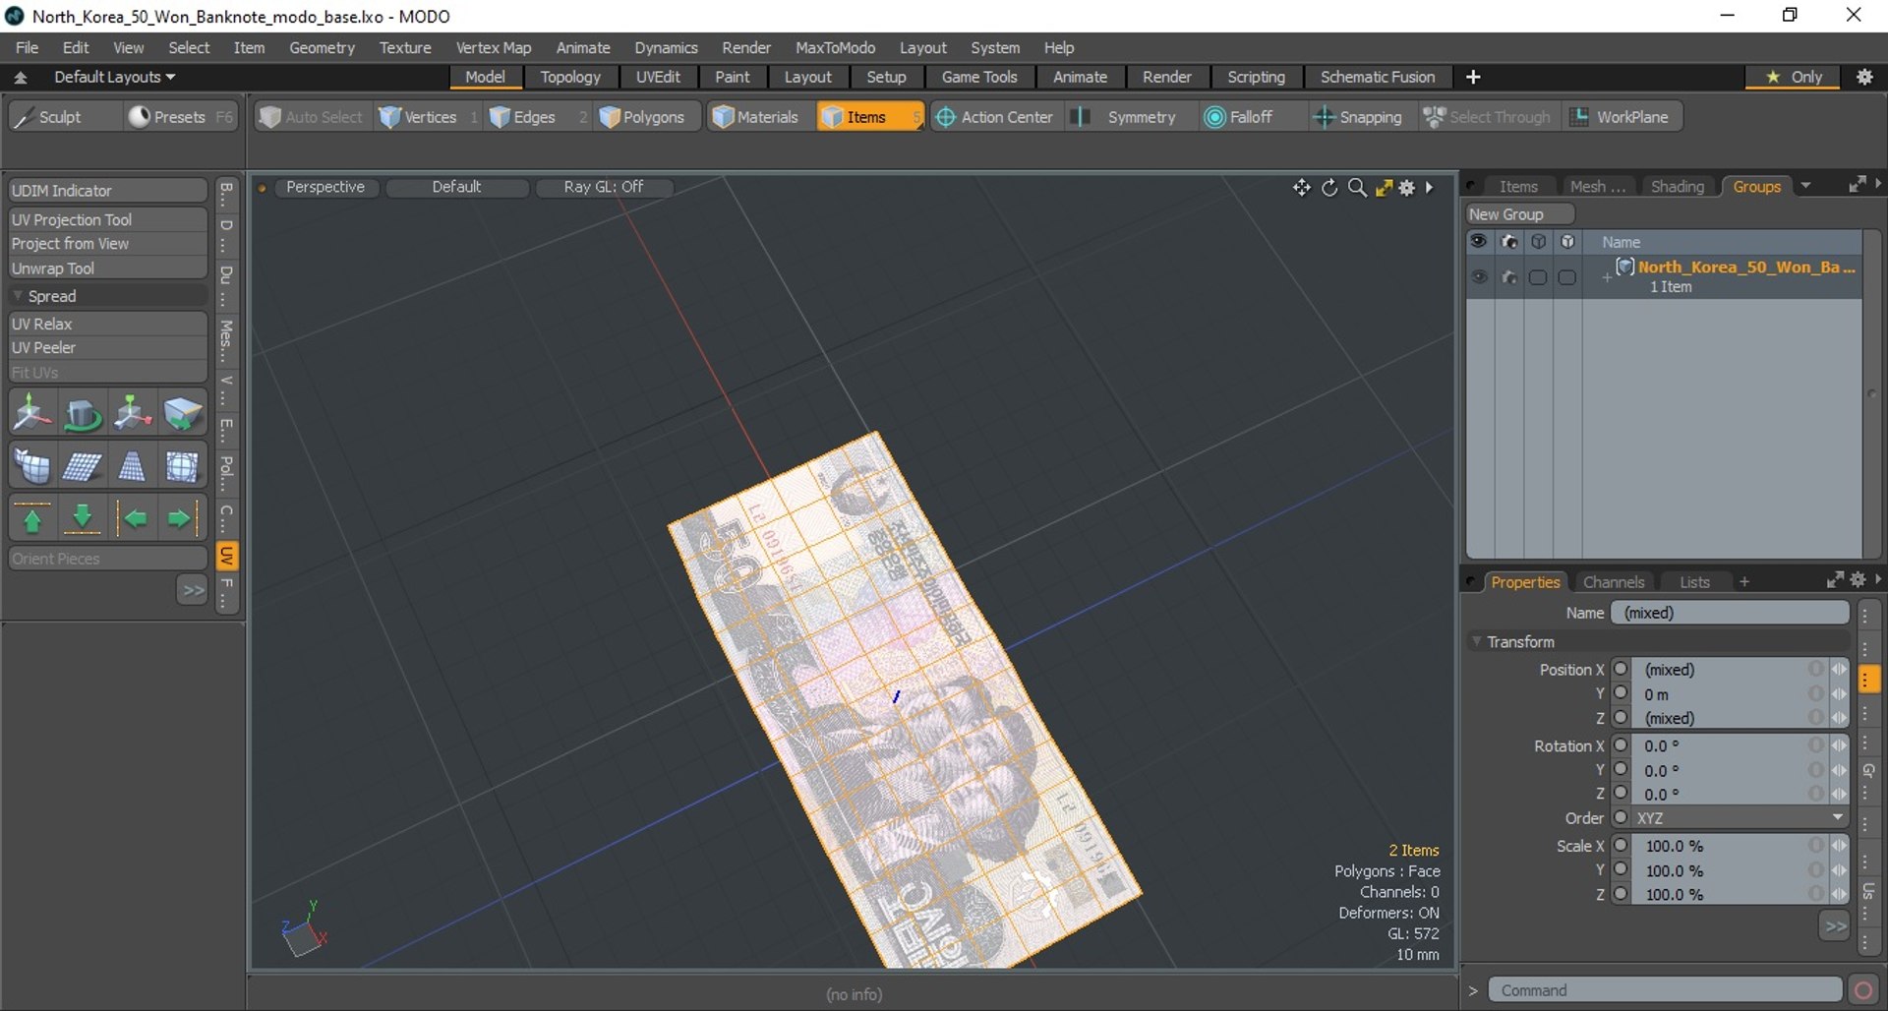
Task: Open Properties panel gear options
Action: [1858, 580]
